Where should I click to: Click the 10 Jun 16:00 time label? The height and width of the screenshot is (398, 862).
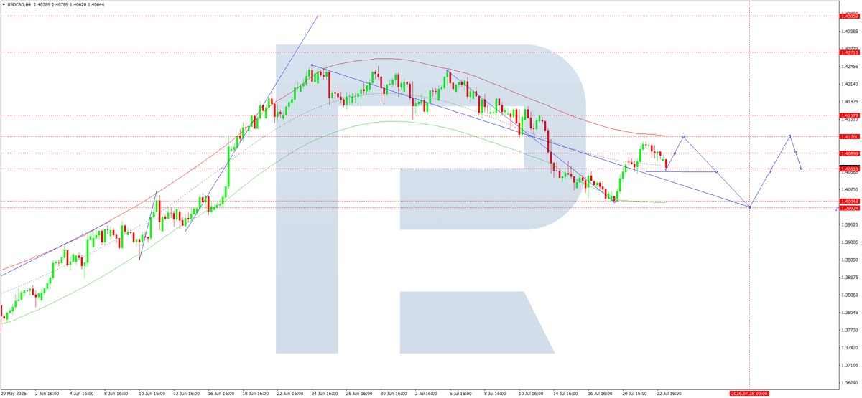pos(152,394)
